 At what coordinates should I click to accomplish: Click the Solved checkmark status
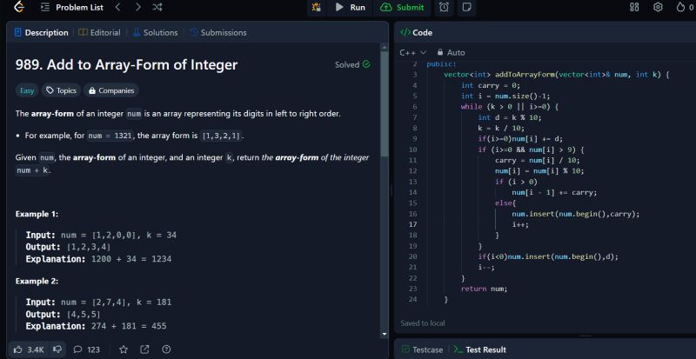(x=352, y=64)
